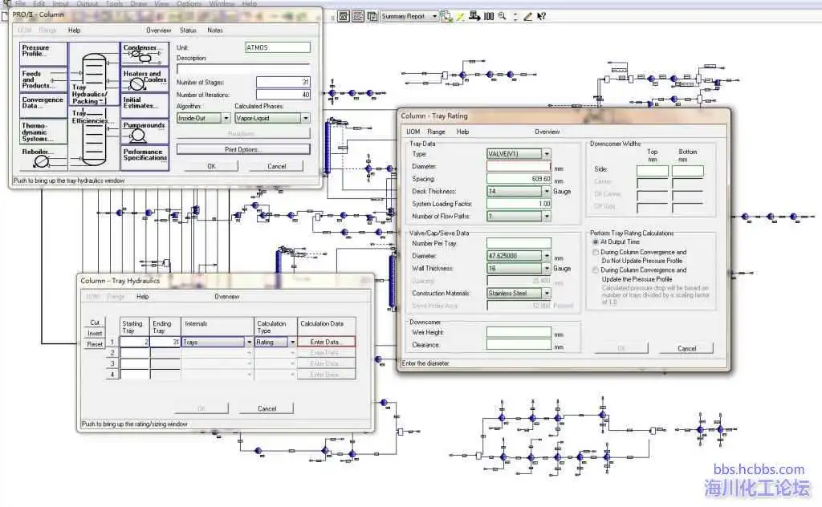The image size is (822, 507).
Task: Open the Notes menu in Column dialog
Action: click(215, 30)
